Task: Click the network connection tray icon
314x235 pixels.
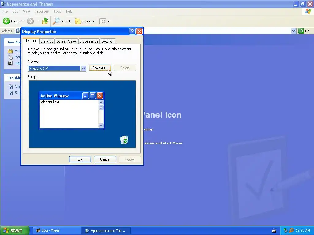Action: coord(285,231)
